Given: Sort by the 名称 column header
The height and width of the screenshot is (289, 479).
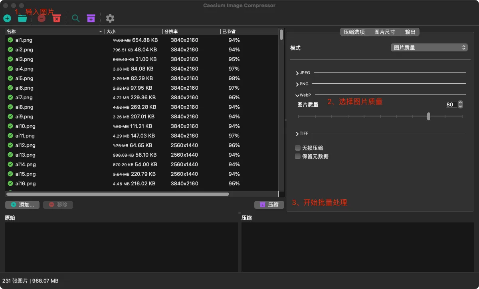Looking at the screenshot, I should click(x=55, y=31).
